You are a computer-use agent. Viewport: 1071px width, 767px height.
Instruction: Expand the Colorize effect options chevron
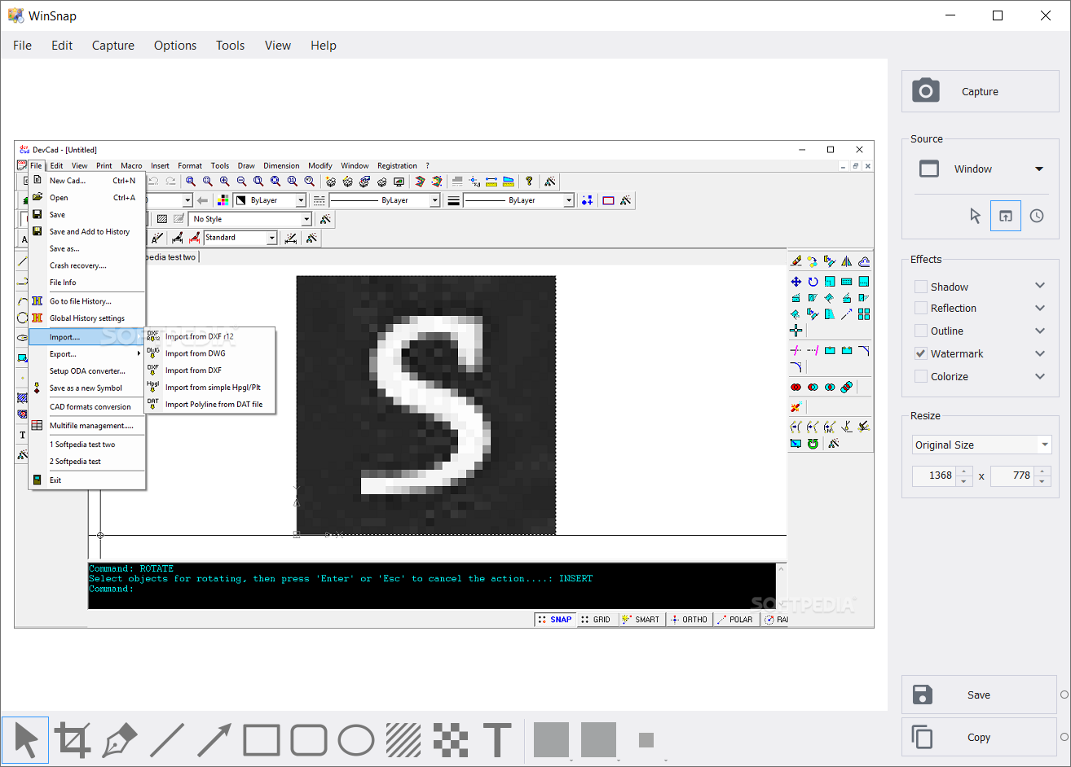1040,376
